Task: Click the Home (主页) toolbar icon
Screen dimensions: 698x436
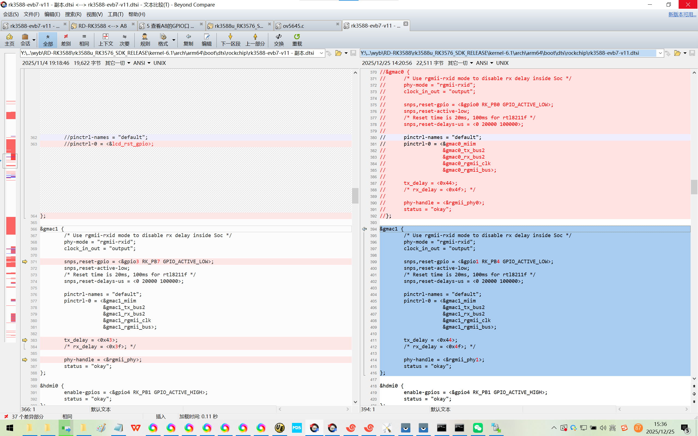Action: (9, 40)
